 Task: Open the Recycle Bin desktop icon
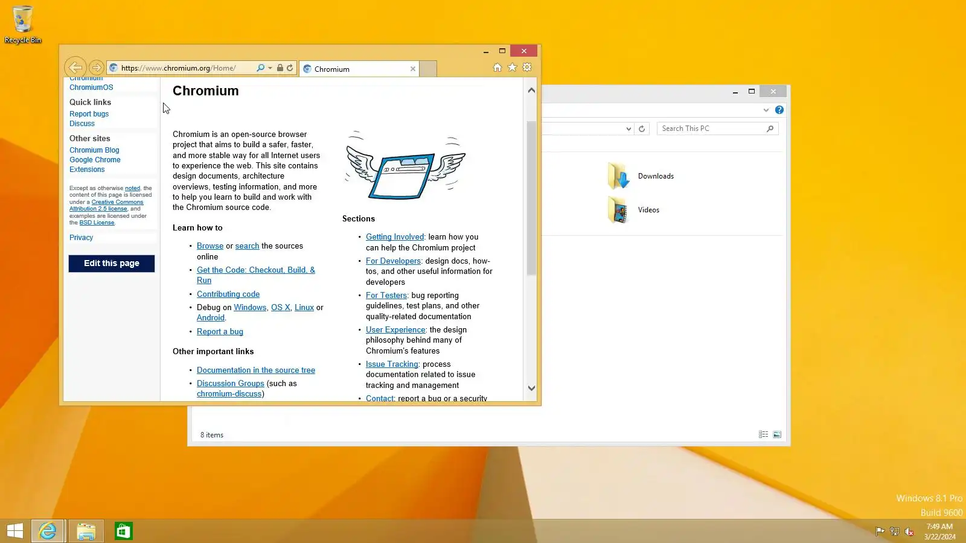pyautogui.click(x=23, y=25)
